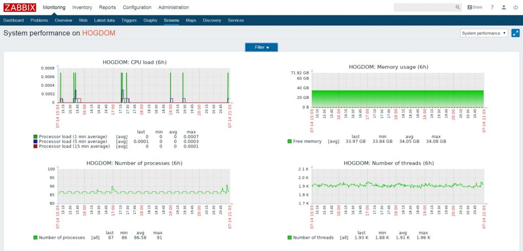Click the 'HOGDOM: Number of processes (6h)' title
The height and width of the screenshot is (251, 523).
coord(134,163)
